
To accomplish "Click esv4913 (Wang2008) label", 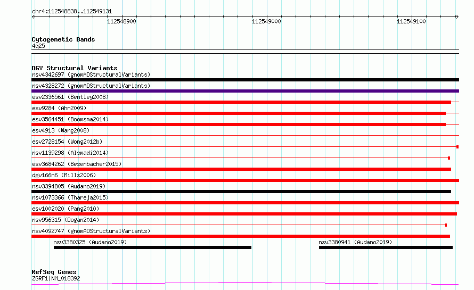I will (61, 130).
